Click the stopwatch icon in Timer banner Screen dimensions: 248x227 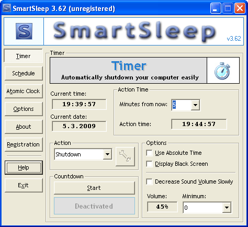pyautogui.click(x=222, y=71)
